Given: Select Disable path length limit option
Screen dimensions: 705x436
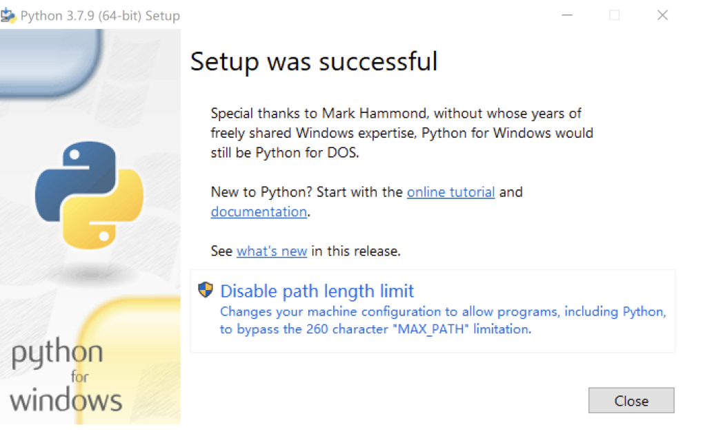Looking at the screenshot, I should (317, 291).
